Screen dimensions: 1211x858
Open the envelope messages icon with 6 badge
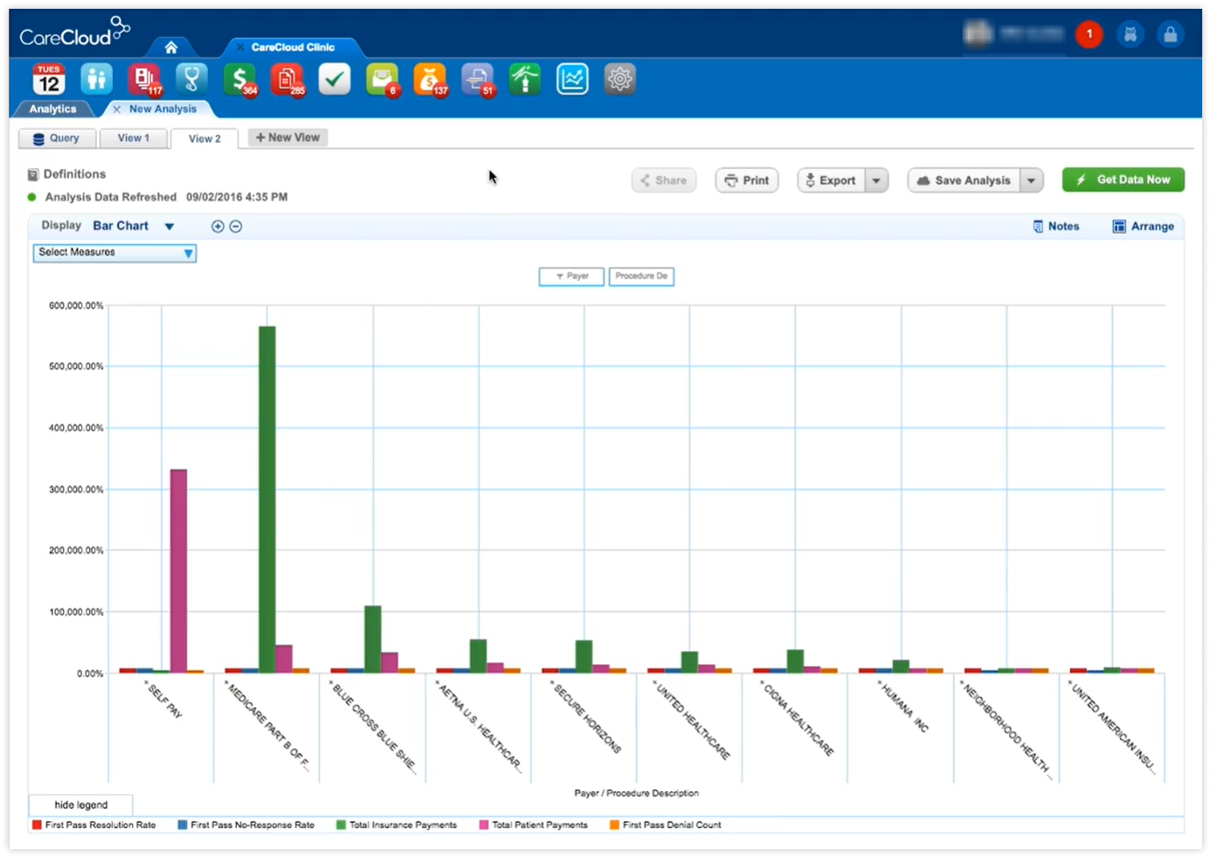tap(382, 79)
